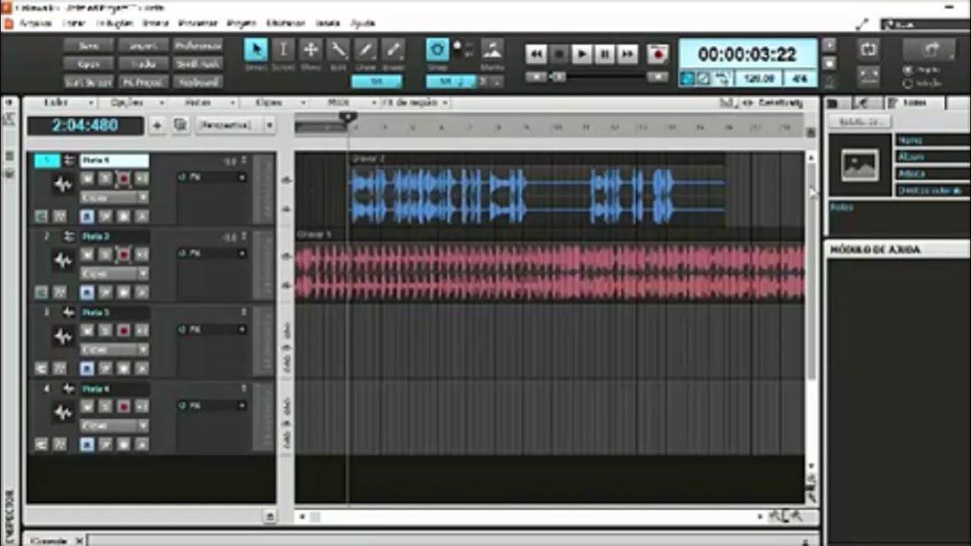Select the Move tool
This screenshot has width=971, height=546.
pyautogui.click(x=310, y=50)
